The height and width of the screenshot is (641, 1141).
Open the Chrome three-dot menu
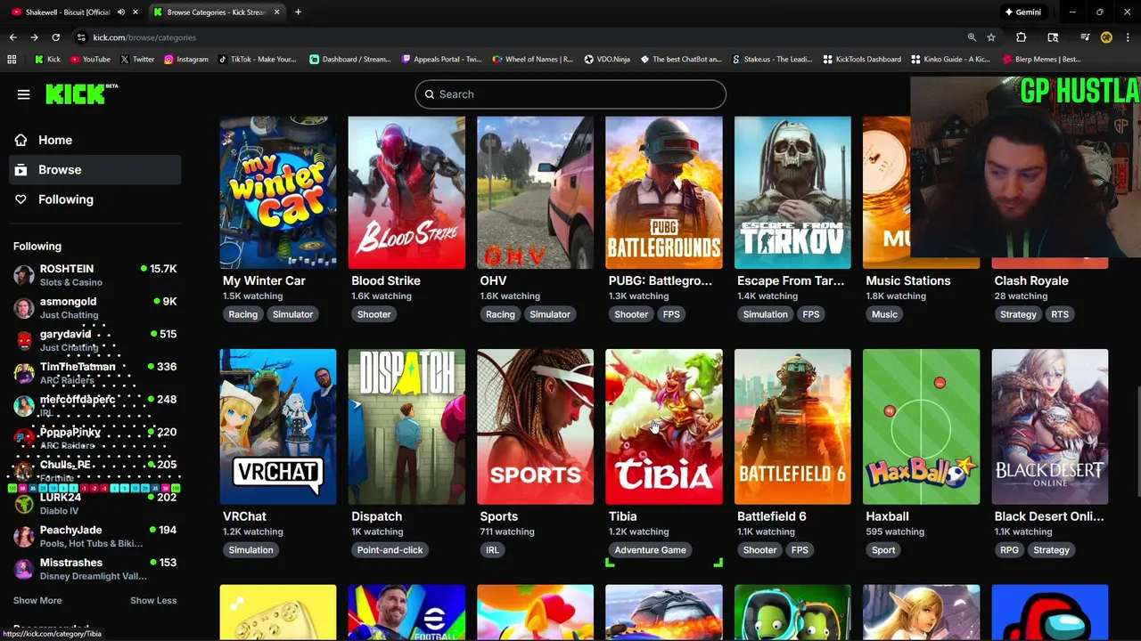pyautogui.click(x=1128, y=37)
